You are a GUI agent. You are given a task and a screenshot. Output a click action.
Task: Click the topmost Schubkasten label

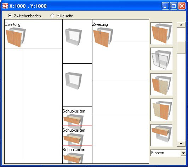click(74, 111)
